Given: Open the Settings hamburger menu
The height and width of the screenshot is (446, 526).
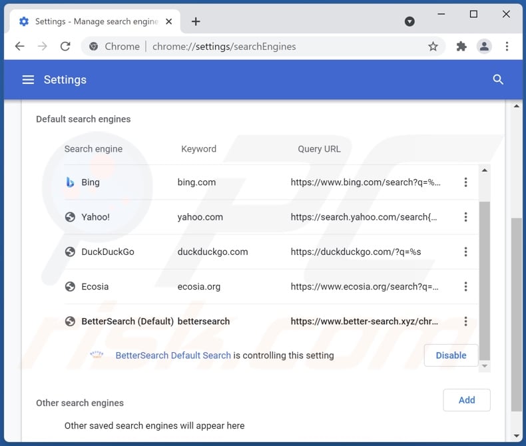Looking at the screenshot, I should click(28, 80).
